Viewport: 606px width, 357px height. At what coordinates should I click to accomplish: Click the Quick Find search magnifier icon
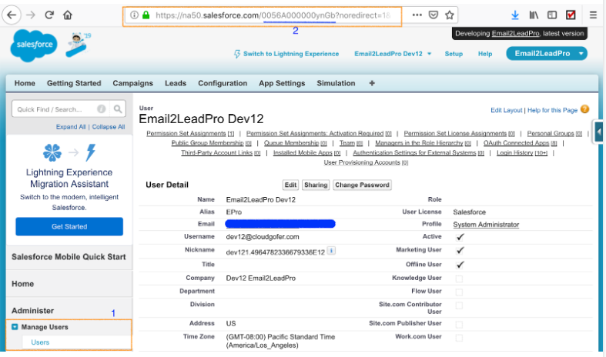pos(118,109)
